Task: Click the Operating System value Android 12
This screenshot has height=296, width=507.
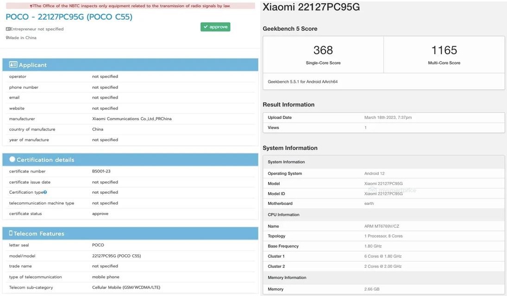Action: [x=375, y=173]
